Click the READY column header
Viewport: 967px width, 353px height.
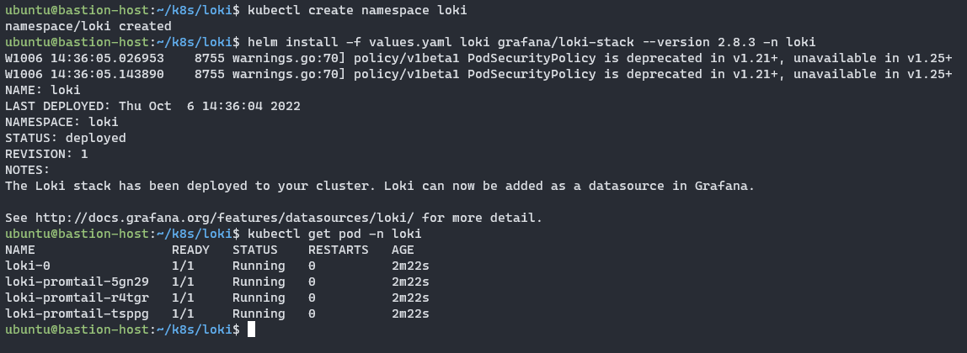coord(190,250)
